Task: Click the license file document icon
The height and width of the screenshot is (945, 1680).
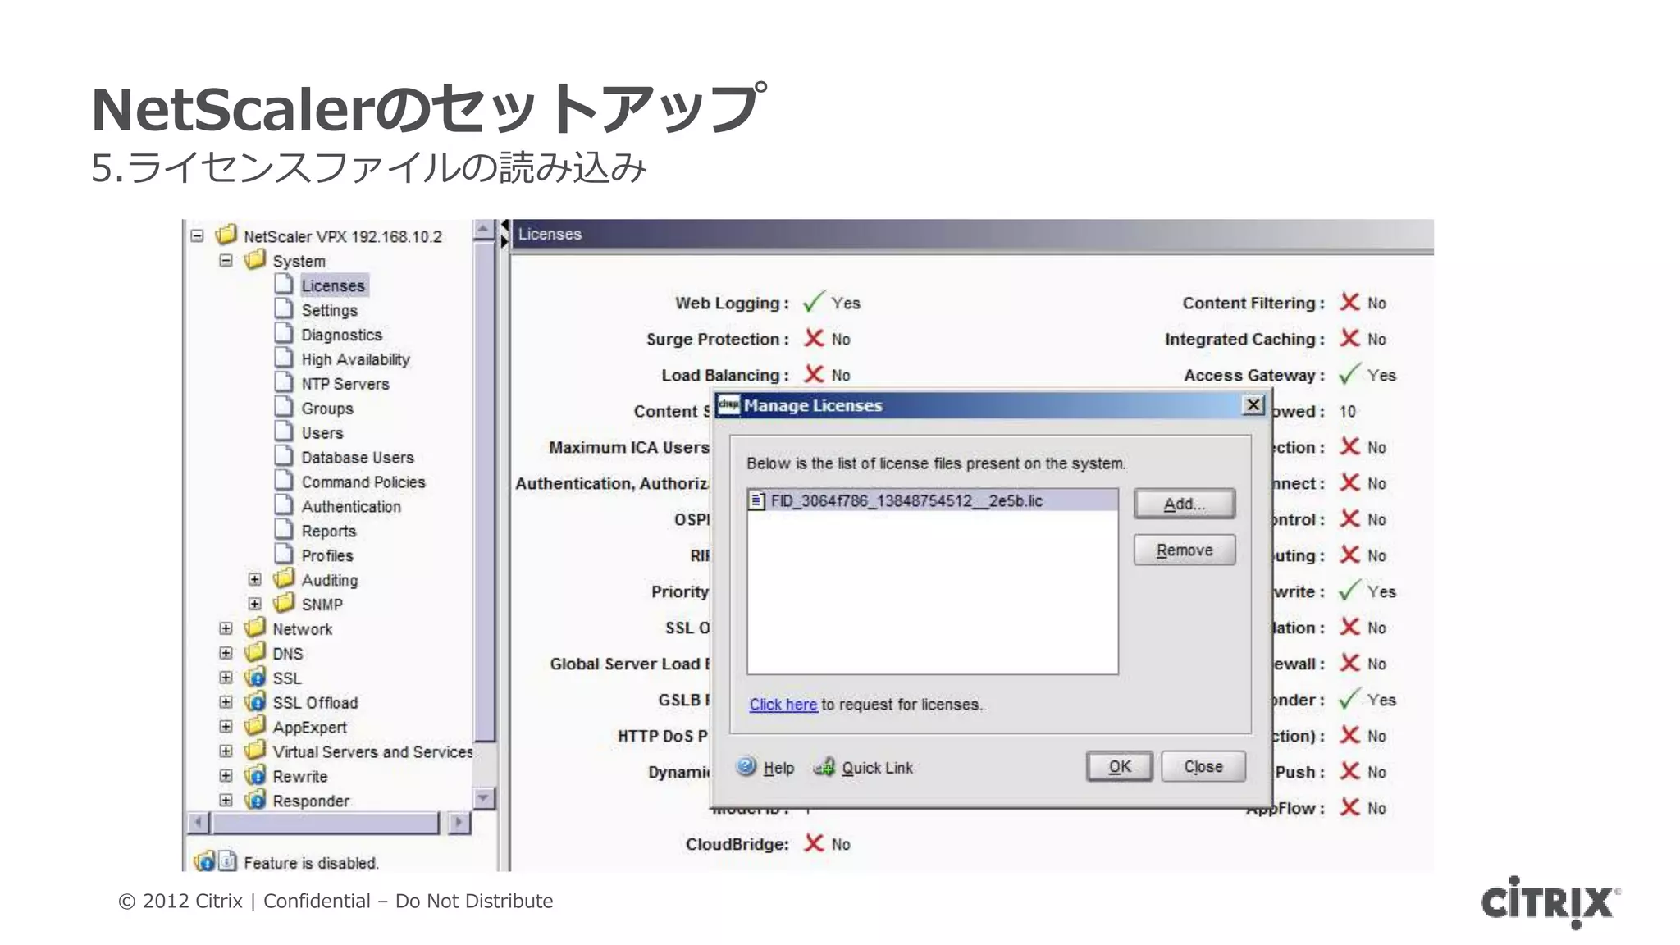Action: tap(758, 500)
